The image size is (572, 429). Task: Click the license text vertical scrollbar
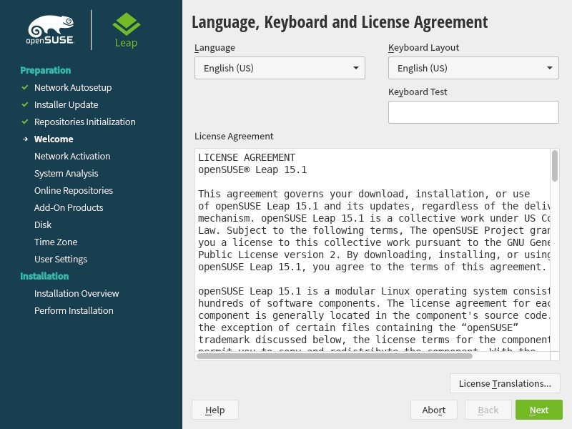555,166
